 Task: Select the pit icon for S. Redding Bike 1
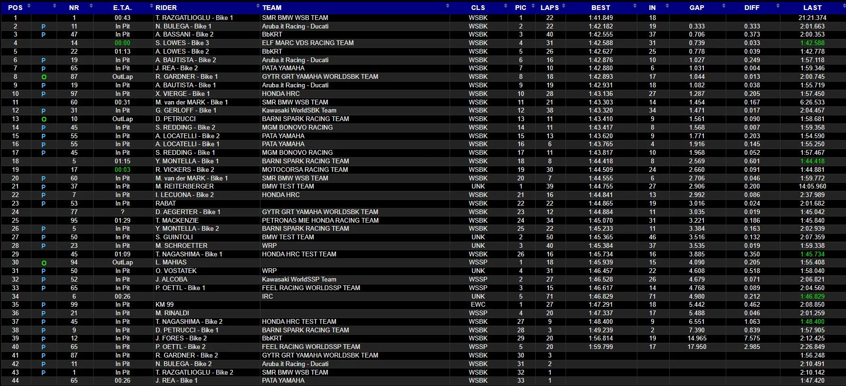[x=44, y=153]
